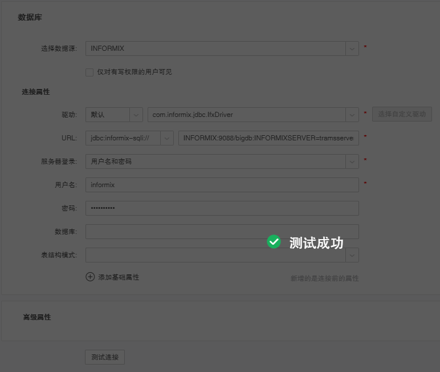The height and width of the screenshot is (372, 440).
Task: Expand the 默认 driver type dropdown
Action: coord(136,115)
